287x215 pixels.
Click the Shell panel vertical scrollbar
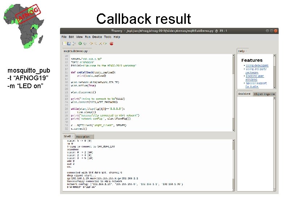tap(234, 165)
